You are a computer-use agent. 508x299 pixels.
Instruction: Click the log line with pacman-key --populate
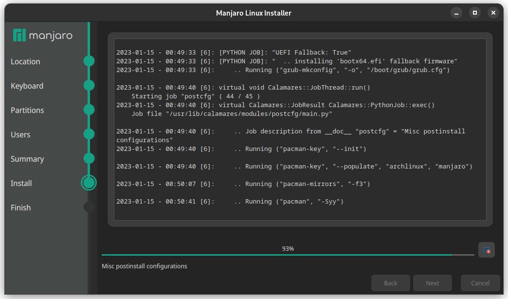point(294,167)
